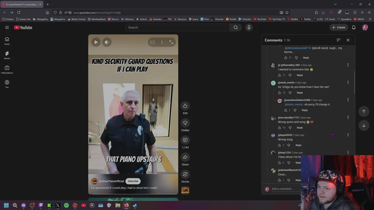Show more bookmarks with the chevron

coord(370,19)
